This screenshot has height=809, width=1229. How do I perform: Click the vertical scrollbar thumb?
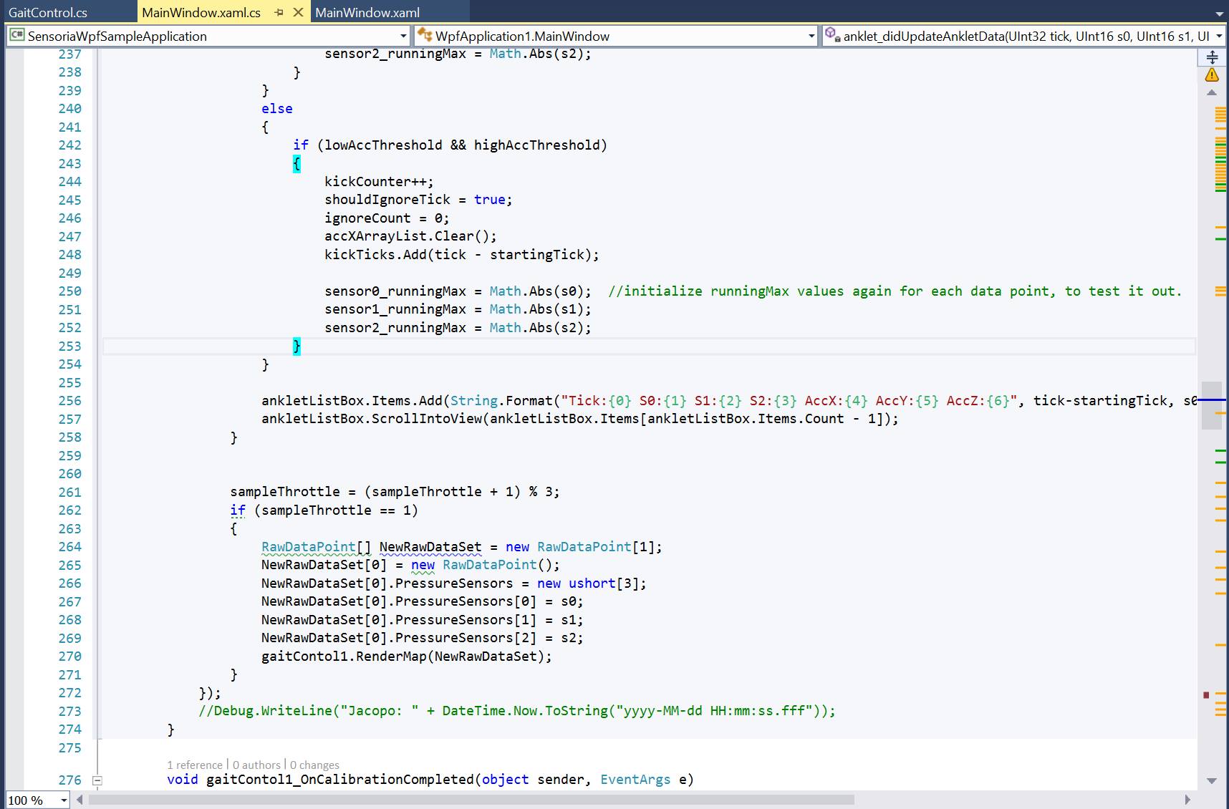point(1212,405)
